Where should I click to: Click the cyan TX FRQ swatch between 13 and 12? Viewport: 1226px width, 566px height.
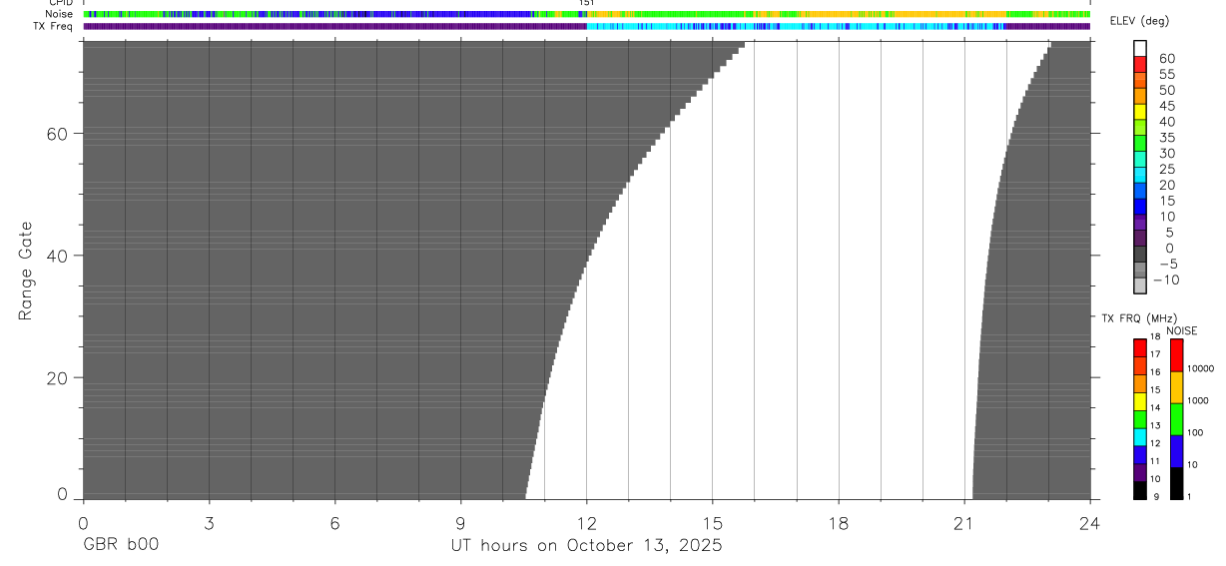1139,436
